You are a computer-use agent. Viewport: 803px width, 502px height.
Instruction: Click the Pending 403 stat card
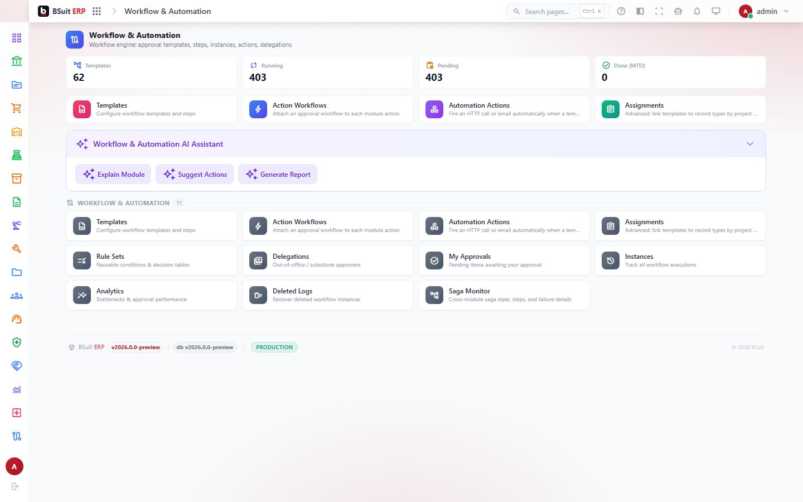click(504, 72)
